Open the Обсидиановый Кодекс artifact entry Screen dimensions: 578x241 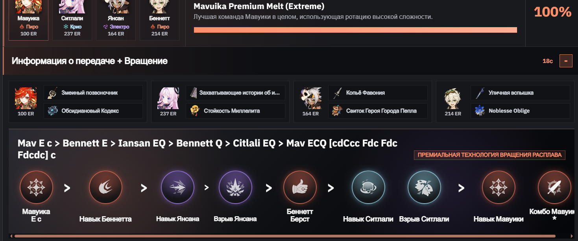click(93, 111)
